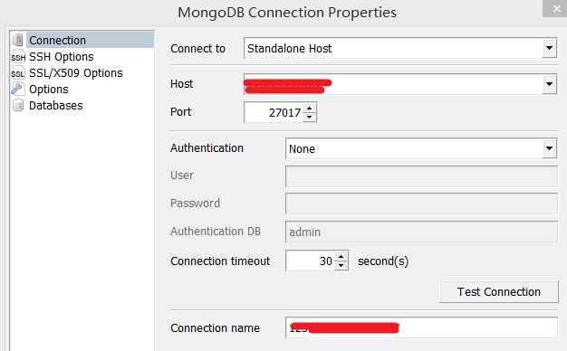The height and width of the screenshot is (351, 567).
Task: Increase Connection timeout with up arrow
Action: 341,256
